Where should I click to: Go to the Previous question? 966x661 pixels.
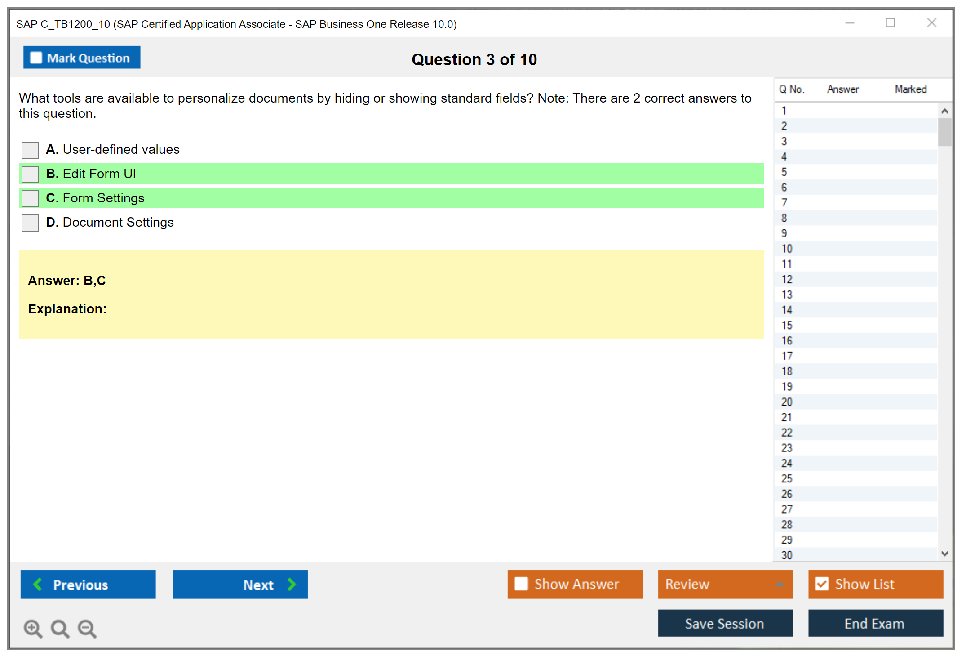tap(88, 584)
